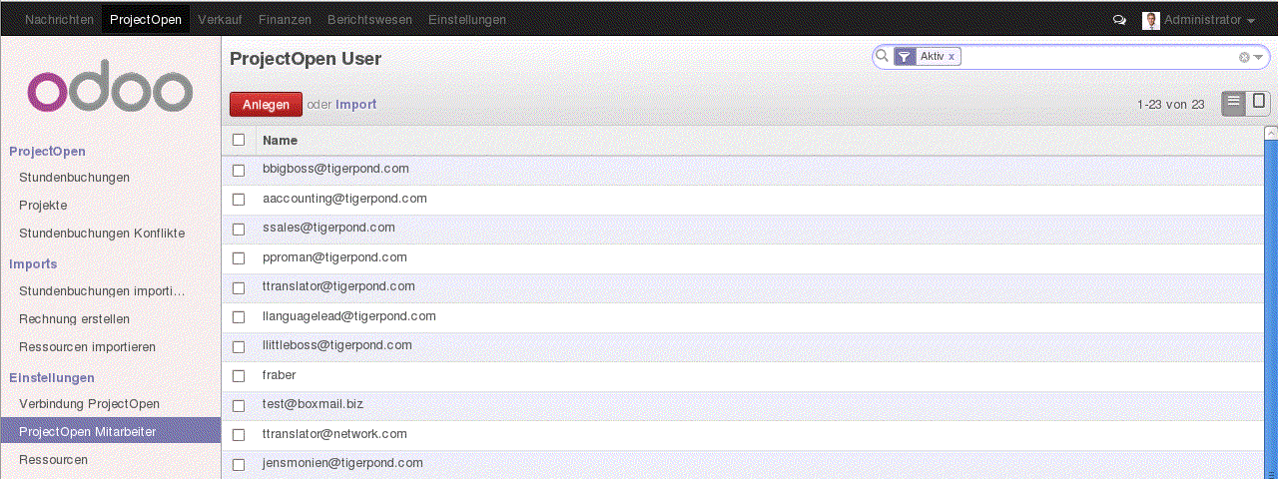Open record pproman@tigerpond.com
This screenshot has width=1278, height=479.
coord(334,258)
